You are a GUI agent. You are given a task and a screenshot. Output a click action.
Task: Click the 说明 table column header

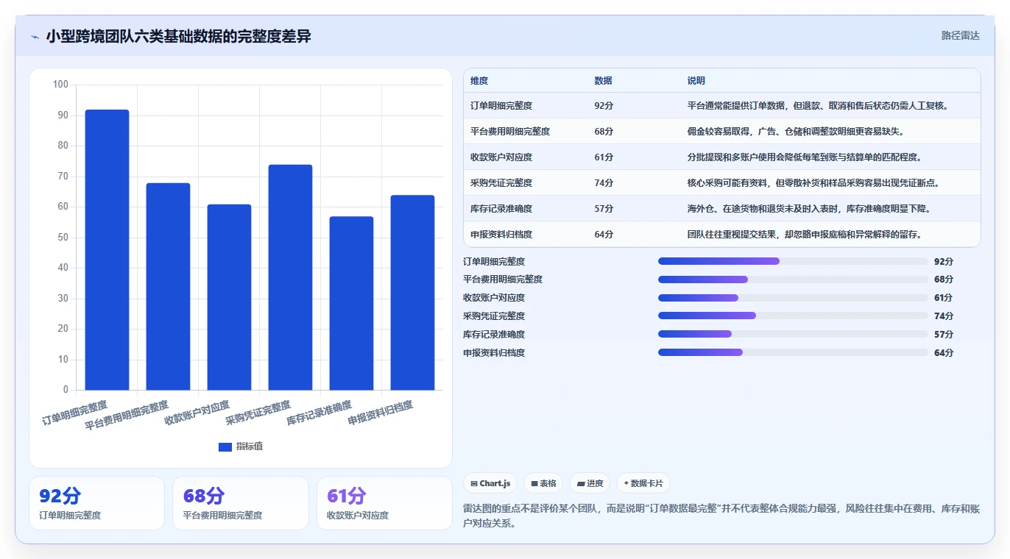point(696,81)
